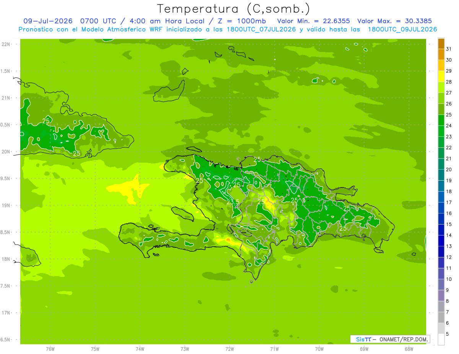Screen dimensions: 459x354
Task: Click legend value '8'
Action: pyautogui.click(x=448, y=301)
